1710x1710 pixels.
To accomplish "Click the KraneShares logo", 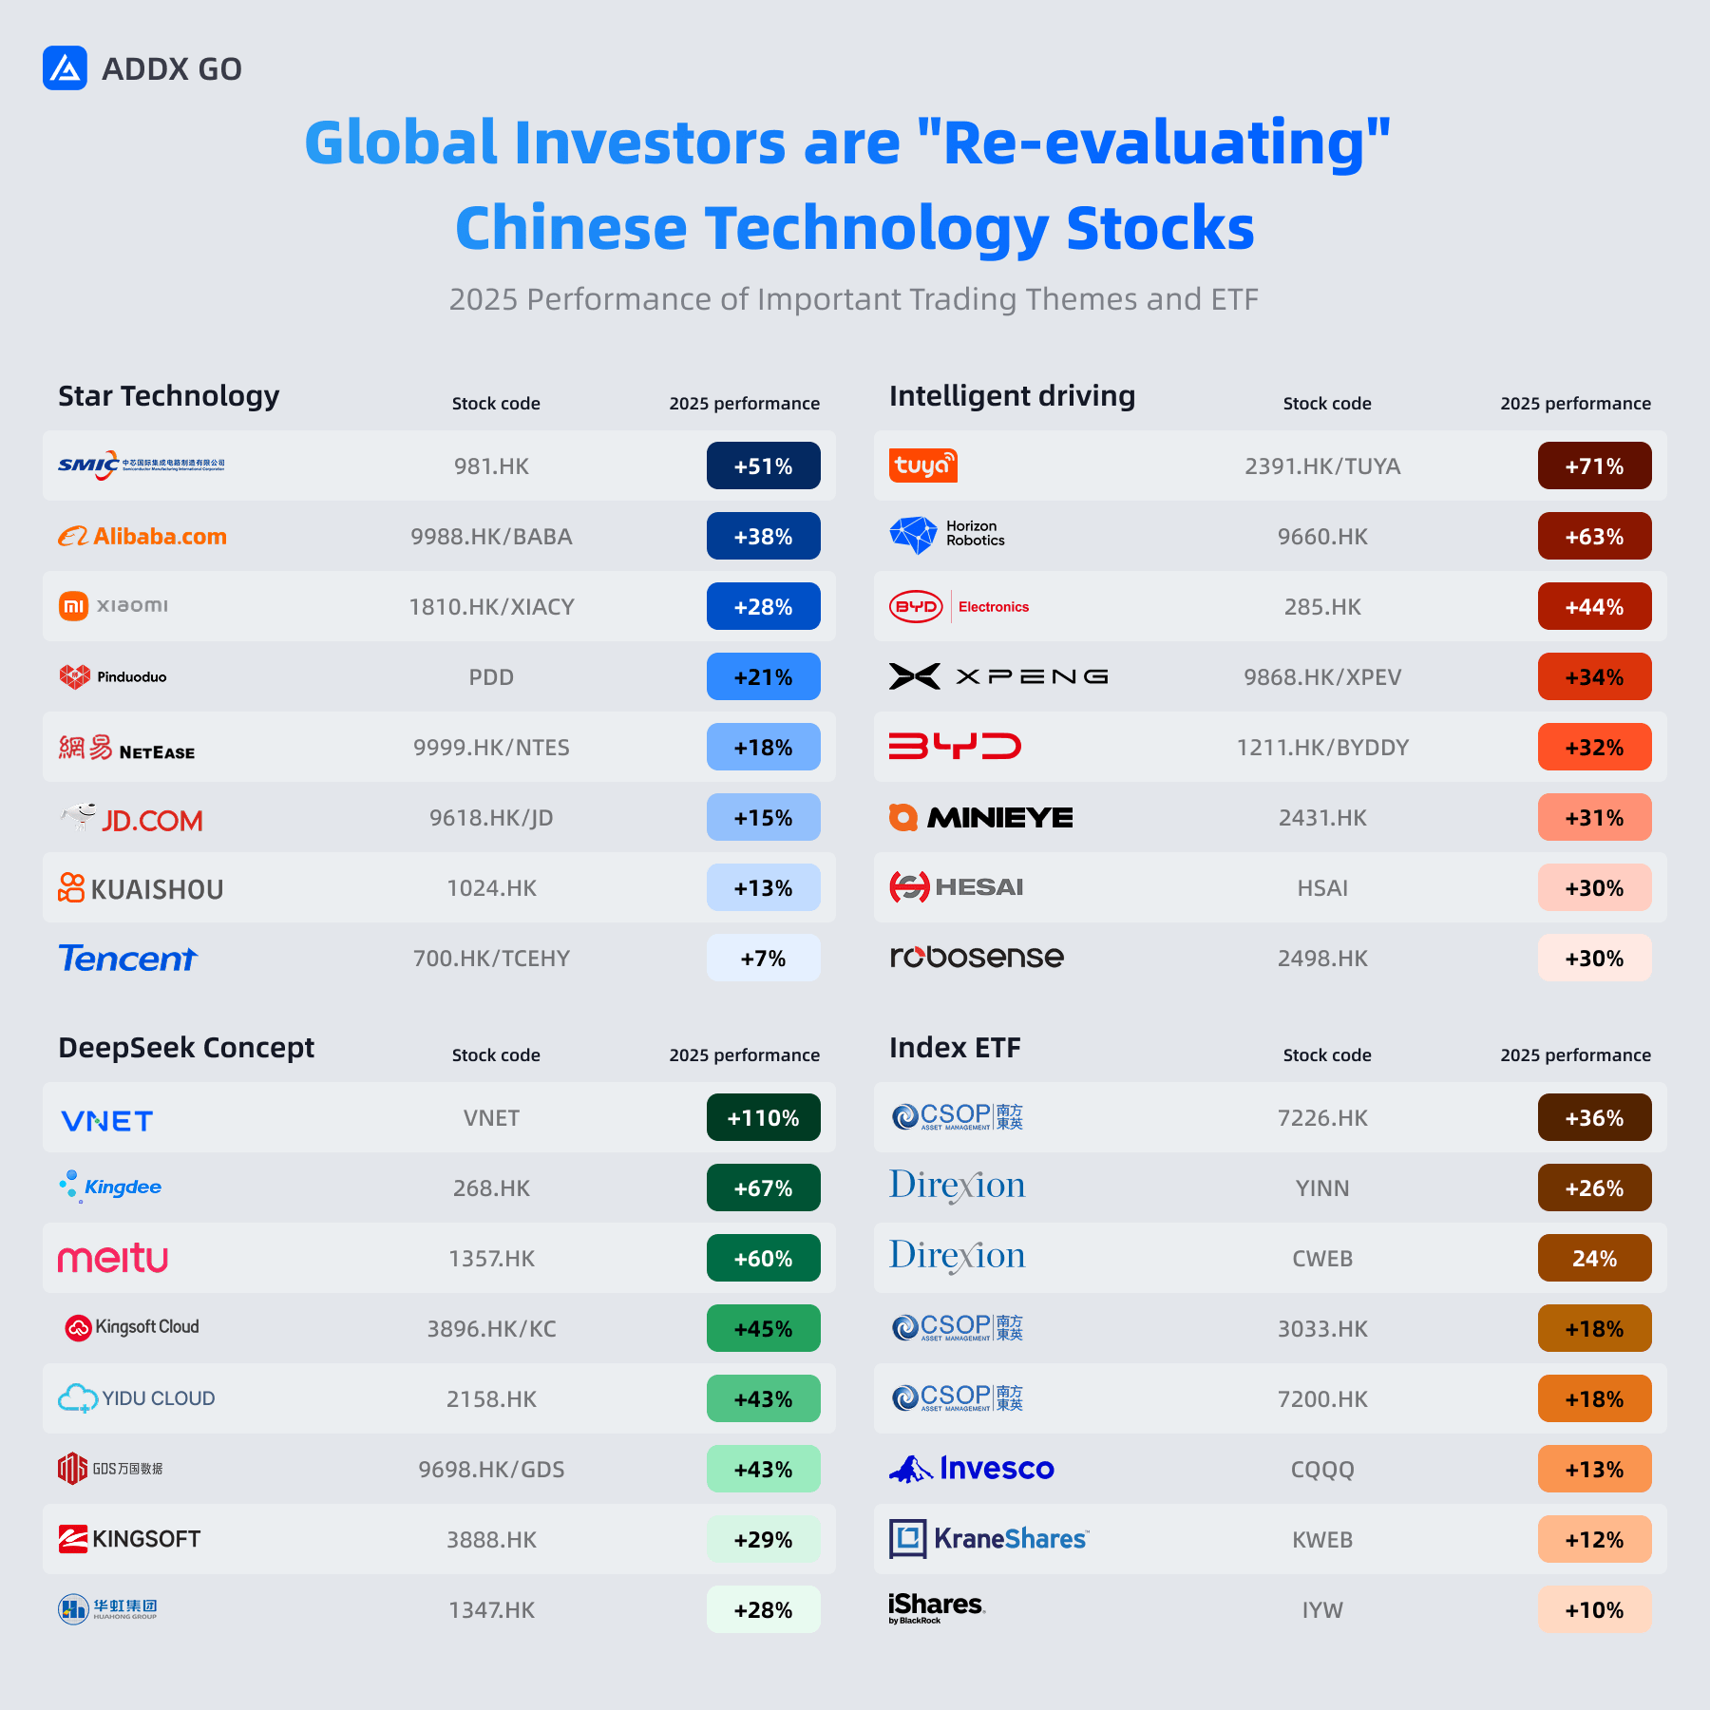I will pyautogui.click(x=989, y=1539).
